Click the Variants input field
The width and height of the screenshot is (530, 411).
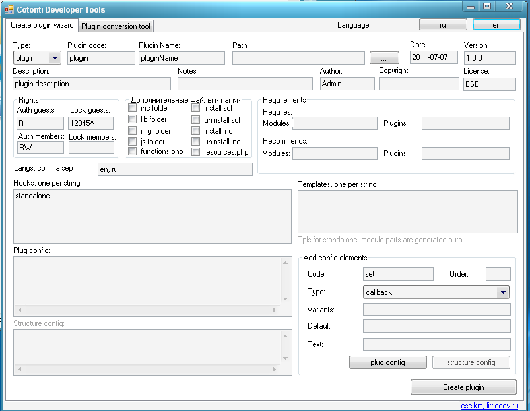tap(437, 310)
